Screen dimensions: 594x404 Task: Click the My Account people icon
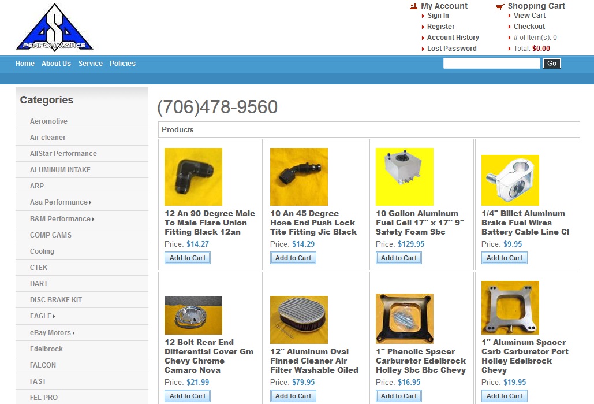(x=414, y=6)
